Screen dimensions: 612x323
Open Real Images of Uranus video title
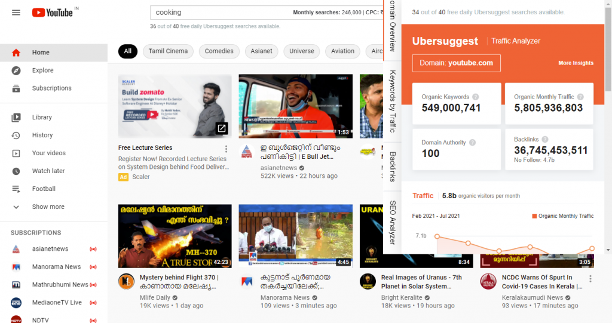pos(421,282)
